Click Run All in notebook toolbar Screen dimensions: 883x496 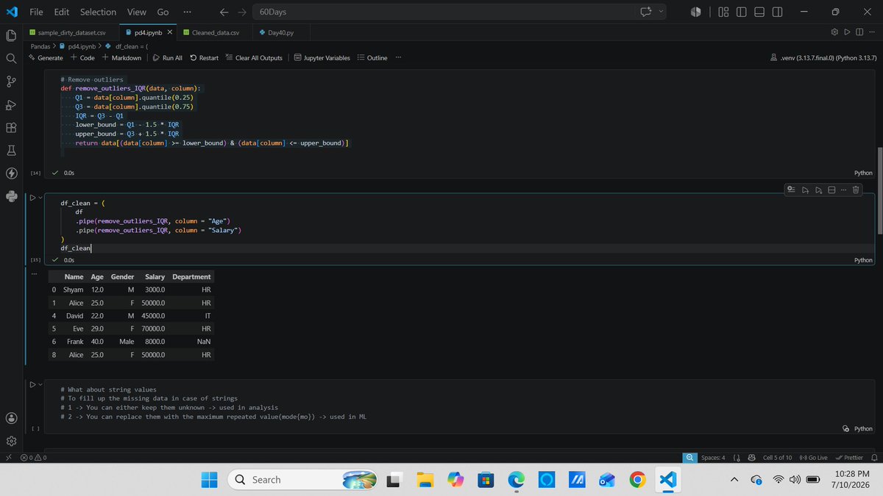coord(167,58)
